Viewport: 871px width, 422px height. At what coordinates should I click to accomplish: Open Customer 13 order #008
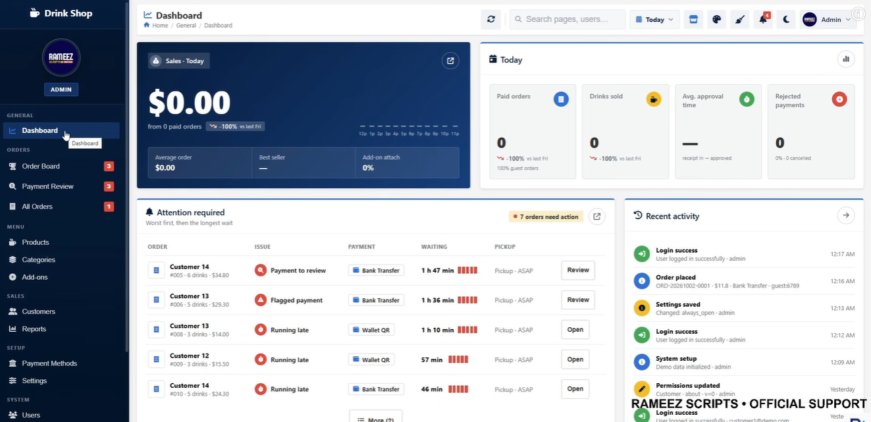coord(575,329)
